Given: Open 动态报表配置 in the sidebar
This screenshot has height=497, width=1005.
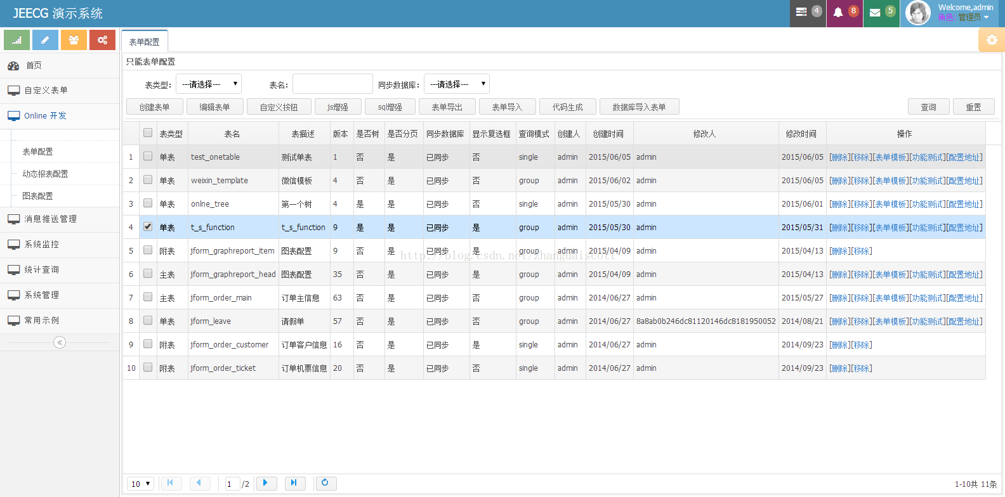Looking at the screenshot, I should 45,174.
